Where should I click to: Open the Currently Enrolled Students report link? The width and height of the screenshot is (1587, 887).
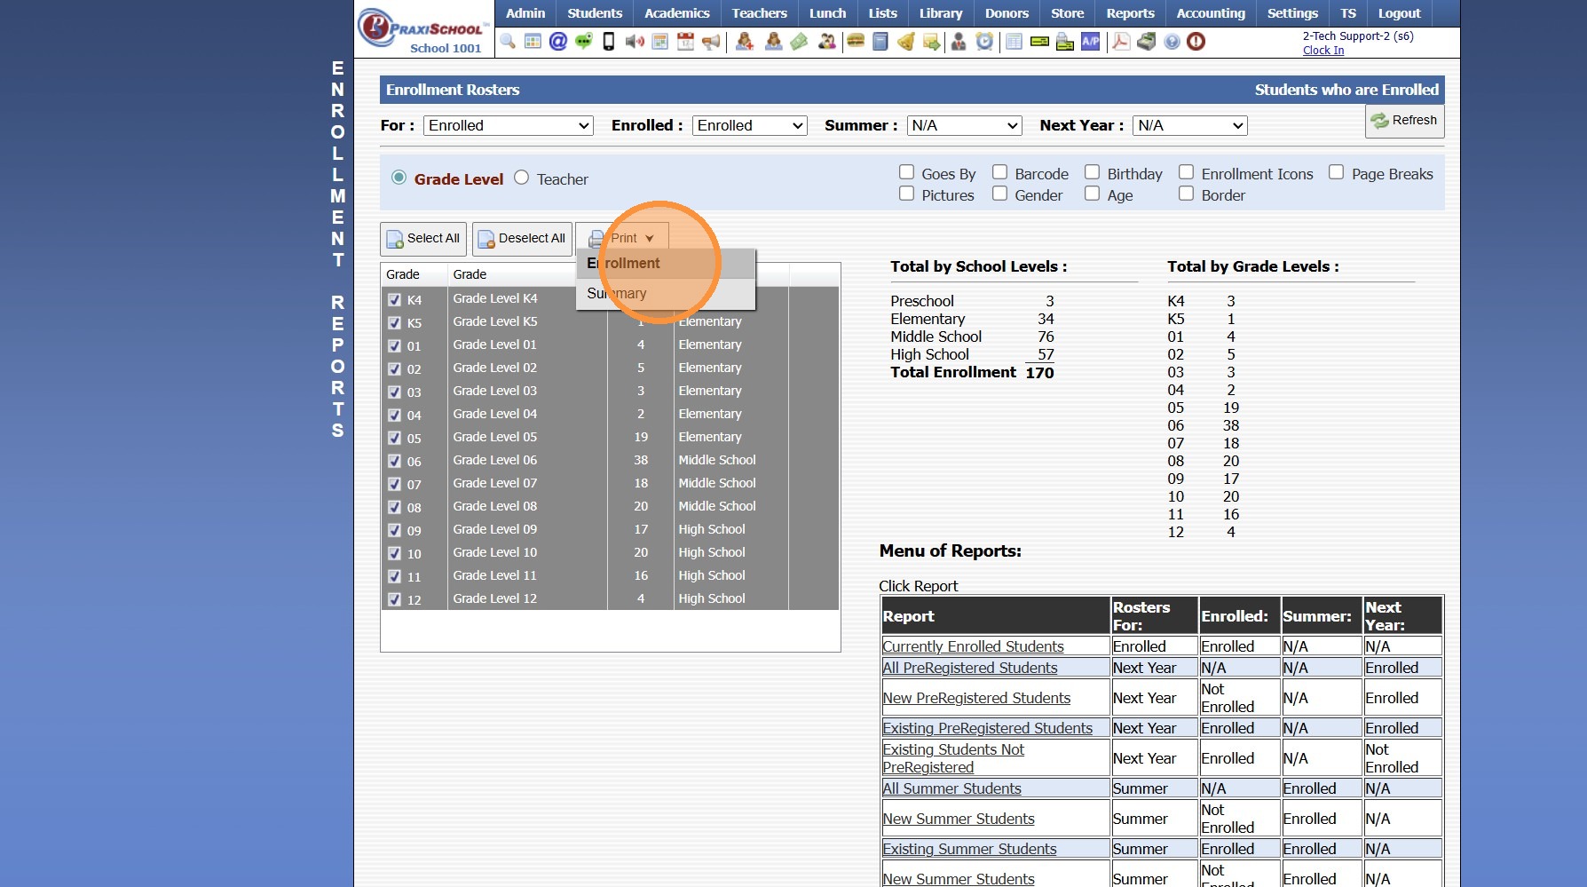[973, 646]
